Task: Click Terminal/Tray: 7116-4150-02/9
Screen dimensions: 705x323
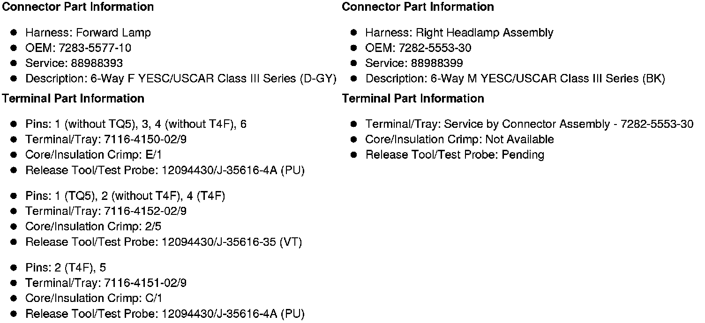Action: (106, 139)
